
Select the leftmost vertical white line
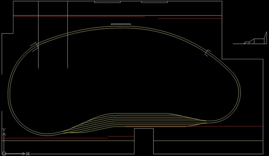38,34
